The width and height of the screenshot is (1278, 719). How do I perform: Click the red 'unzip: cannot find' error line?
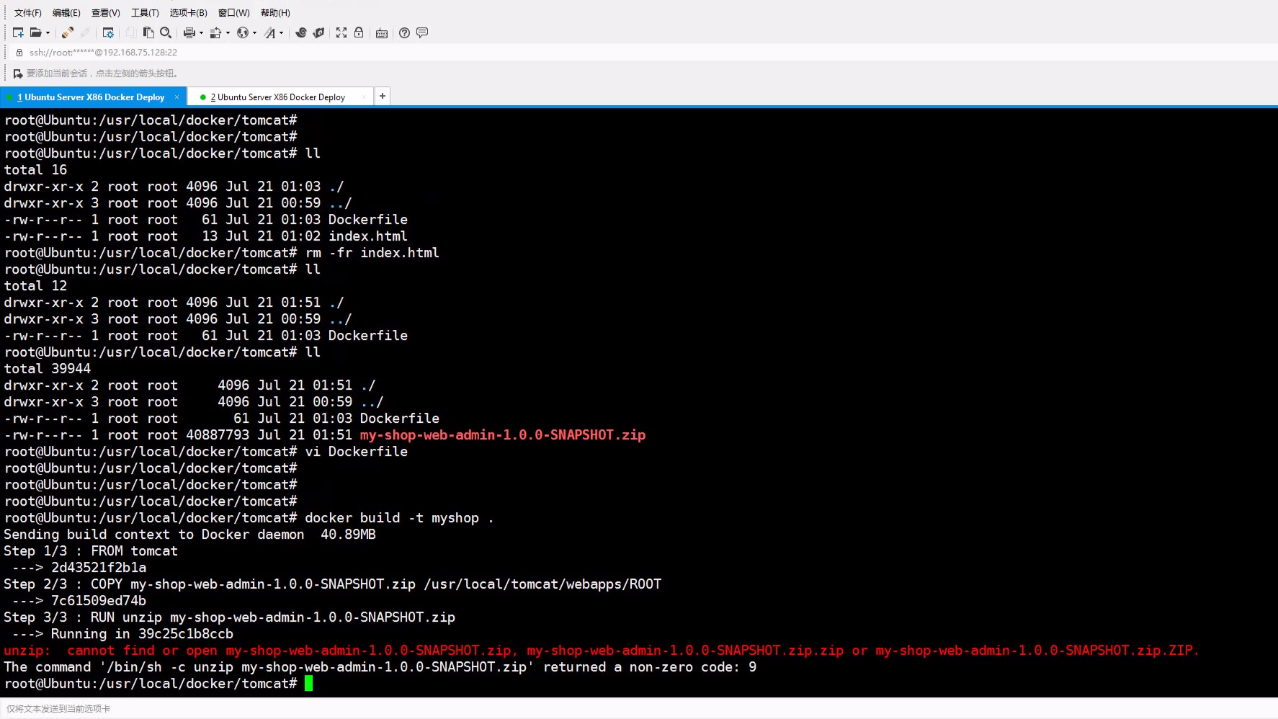(602, 651)
